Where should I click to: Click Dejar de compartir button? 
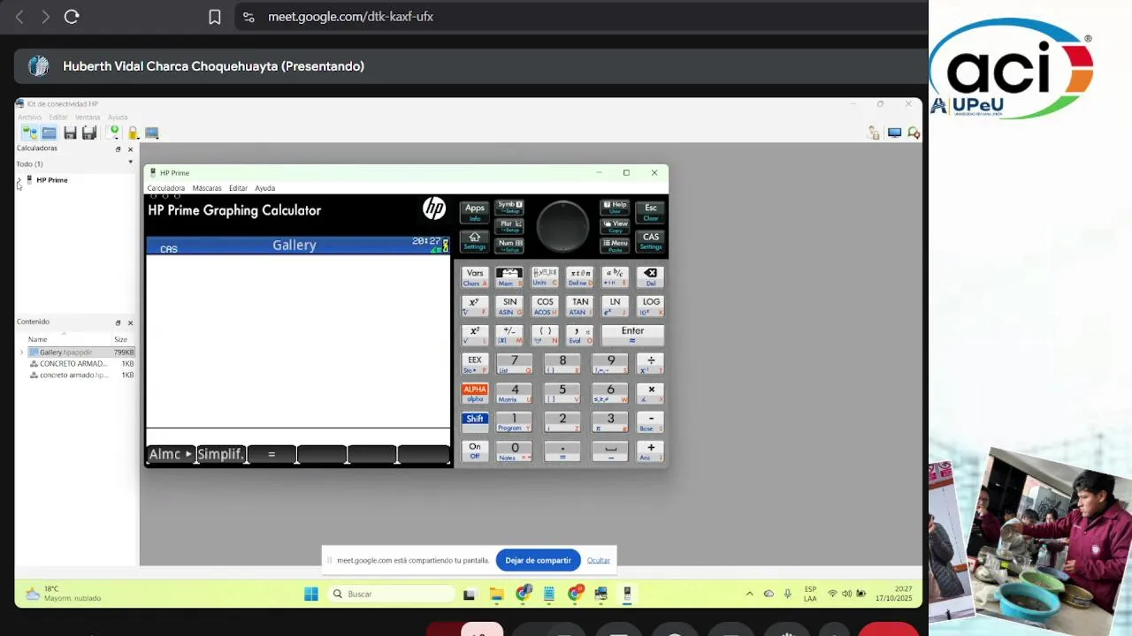click(x=538, y=560)
